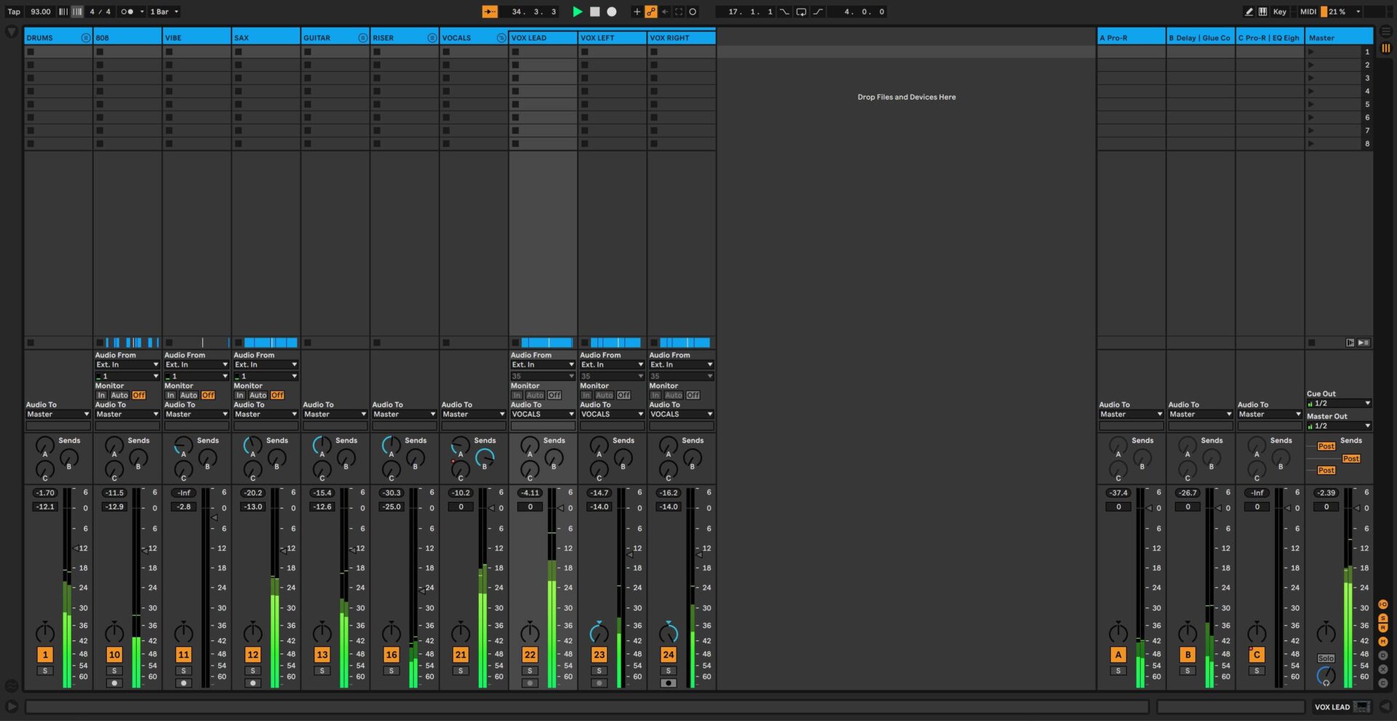
Task: Click the Solo cue button on the Master track
Action: pyautogui.click(x=1326, y=657)
